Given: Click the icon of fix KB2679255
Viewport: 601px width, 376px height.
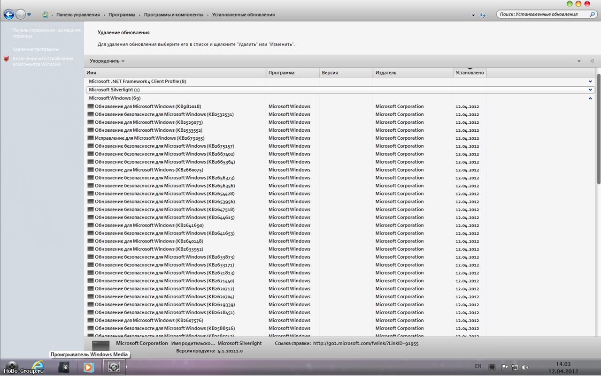Looking at the screenshot, I should coord(91,138).
